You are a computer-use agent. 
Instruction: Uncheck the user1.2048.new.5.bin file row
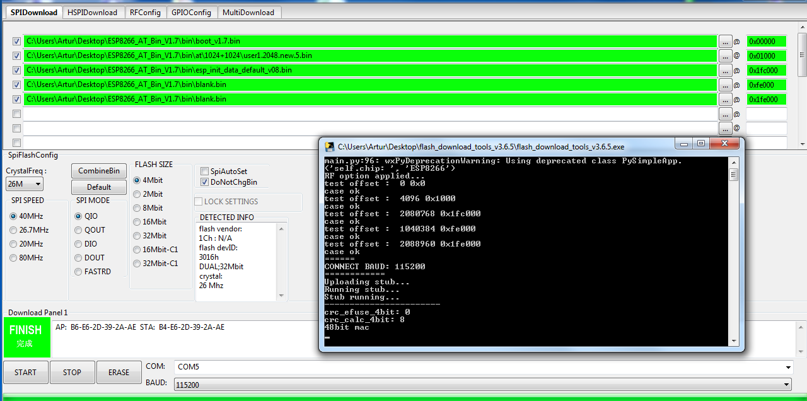pyautogui.click(x=17, y=56)
